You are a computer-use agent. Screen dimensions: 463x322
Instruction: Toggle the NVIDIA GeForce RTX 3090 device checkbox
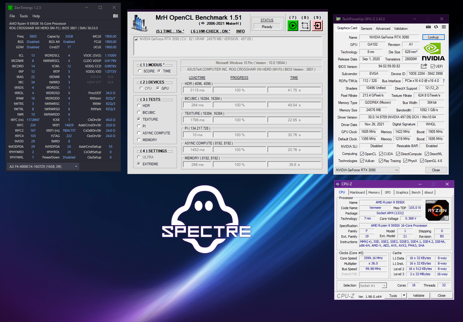[136, 39]
